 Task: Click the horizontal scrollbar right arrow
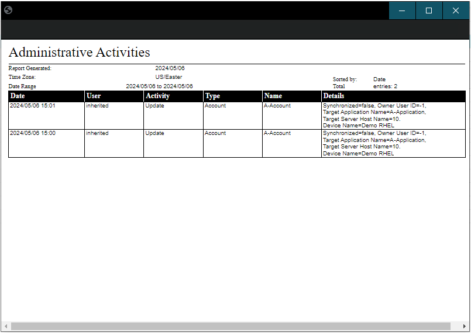point(465,326)
